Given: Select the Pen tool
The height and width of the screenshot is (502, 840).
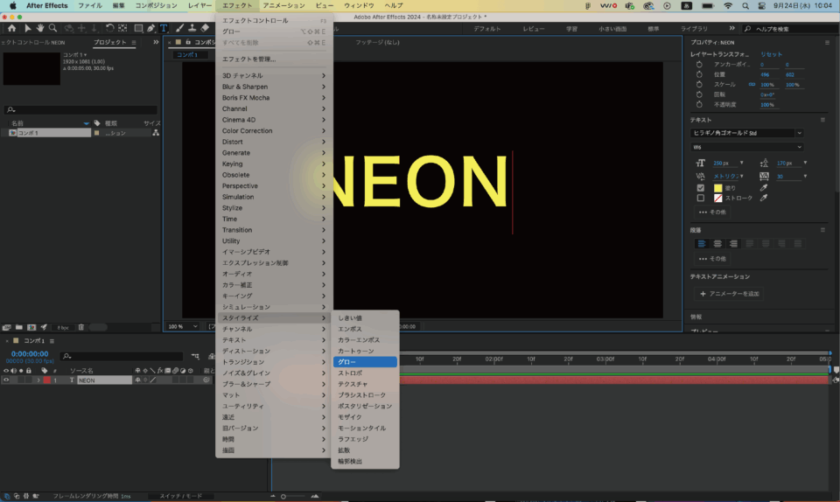Looking at the screenshot, I should 151,28.
